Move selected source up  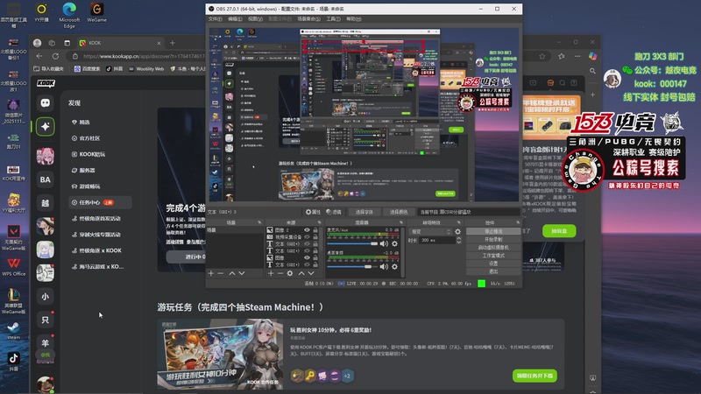pos(301,273)
